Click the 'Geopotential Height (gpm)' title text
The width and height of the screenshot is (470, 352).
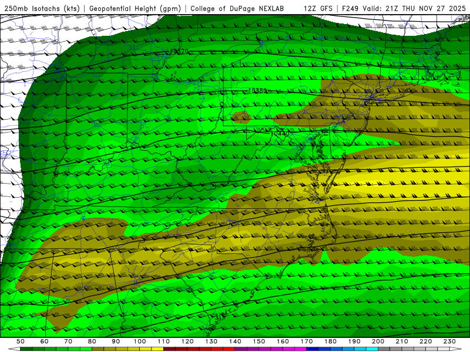(x=135, y=8)
